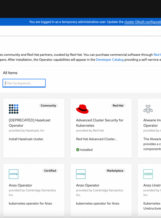The image size is (161, 218).
Task: Click the green Installed checkmark icon
Action: pyautogui.click(x=78, y=150)
